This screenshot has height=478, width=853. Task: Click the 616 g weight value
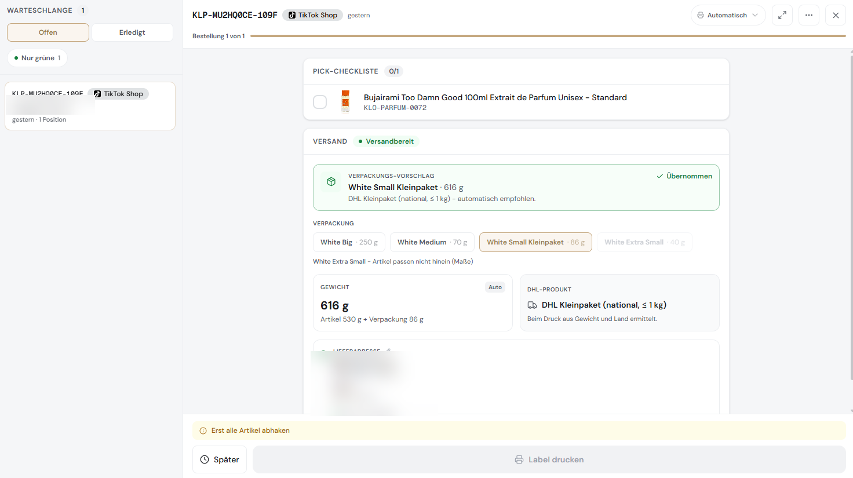click(334, 305)
